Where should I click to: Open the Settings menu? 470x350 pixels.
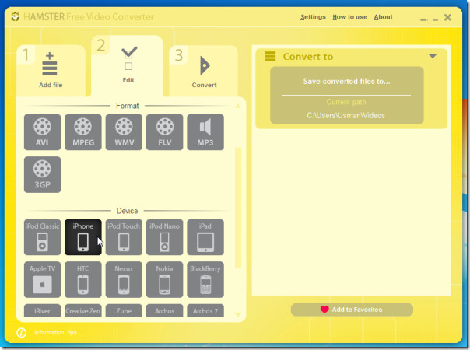click(314, 17)
